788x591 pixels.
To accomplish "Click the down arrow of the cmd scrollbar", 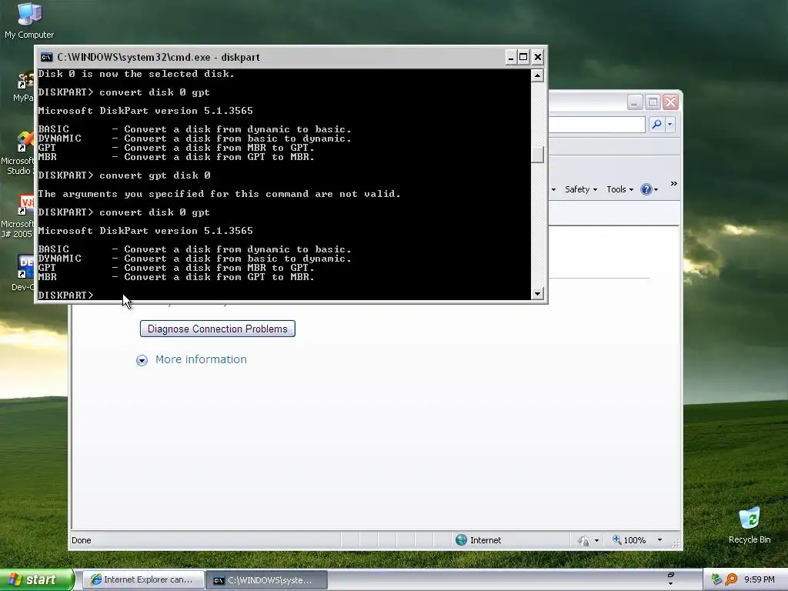I will click(x=537, y=293).
